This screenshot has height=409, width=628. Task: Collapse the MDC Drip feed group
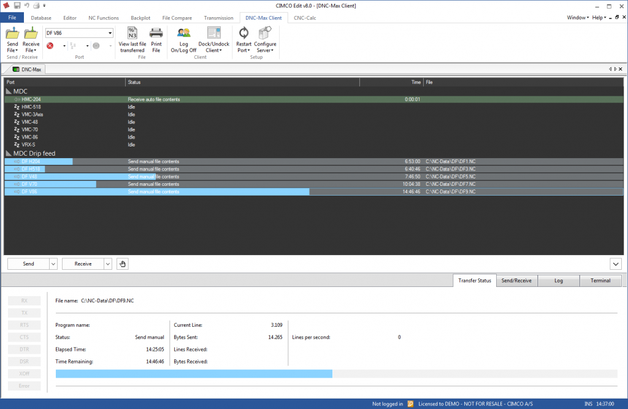[9, 153]
